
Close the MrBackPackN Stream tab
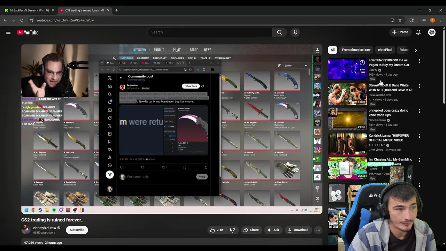click(53, 10)
